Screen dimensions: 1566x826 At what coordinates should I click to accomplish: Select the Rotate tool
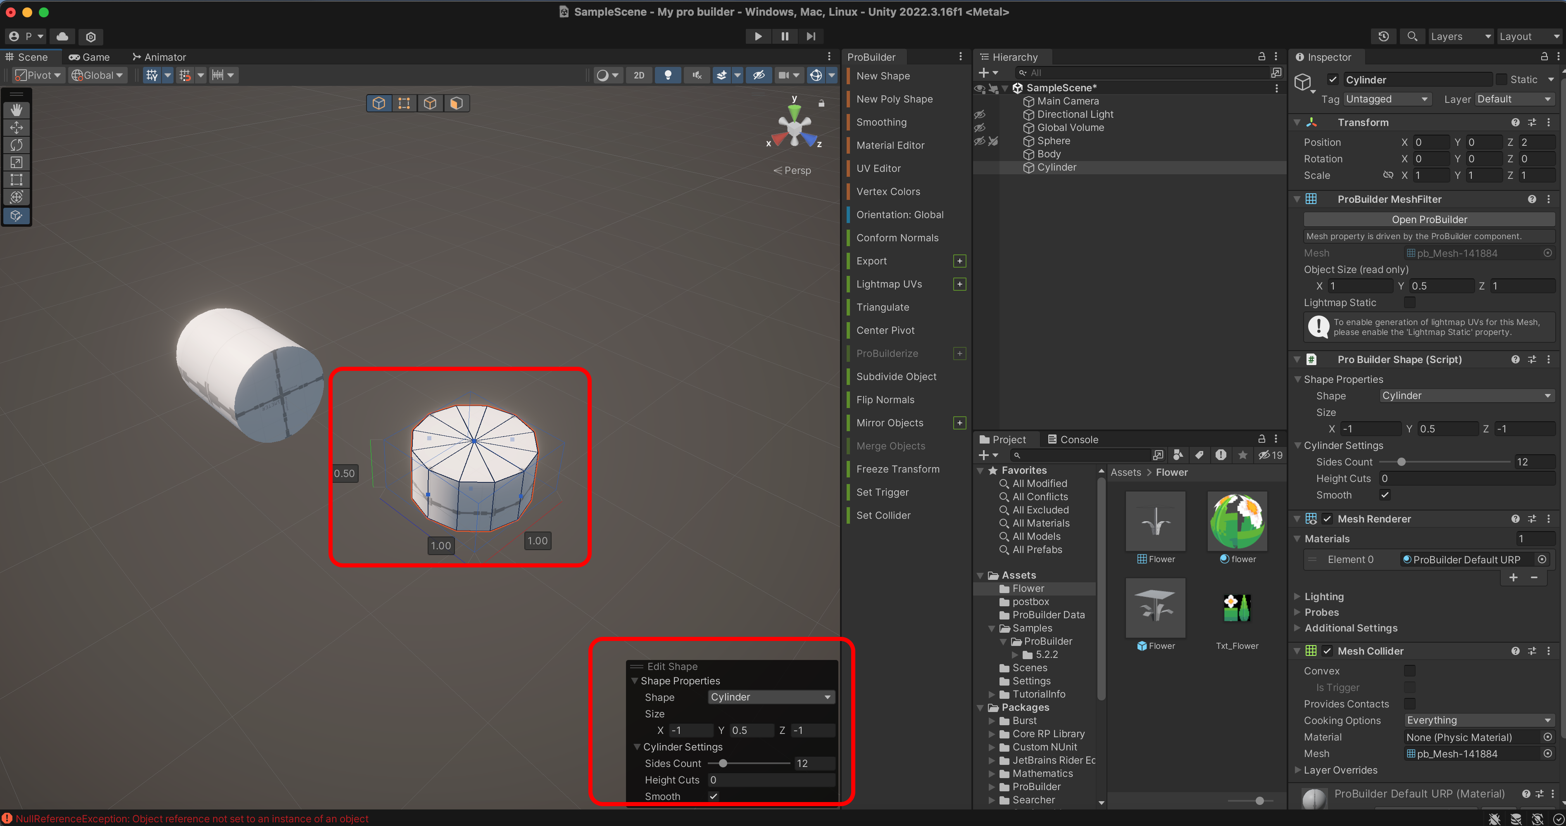click(17, 145)
